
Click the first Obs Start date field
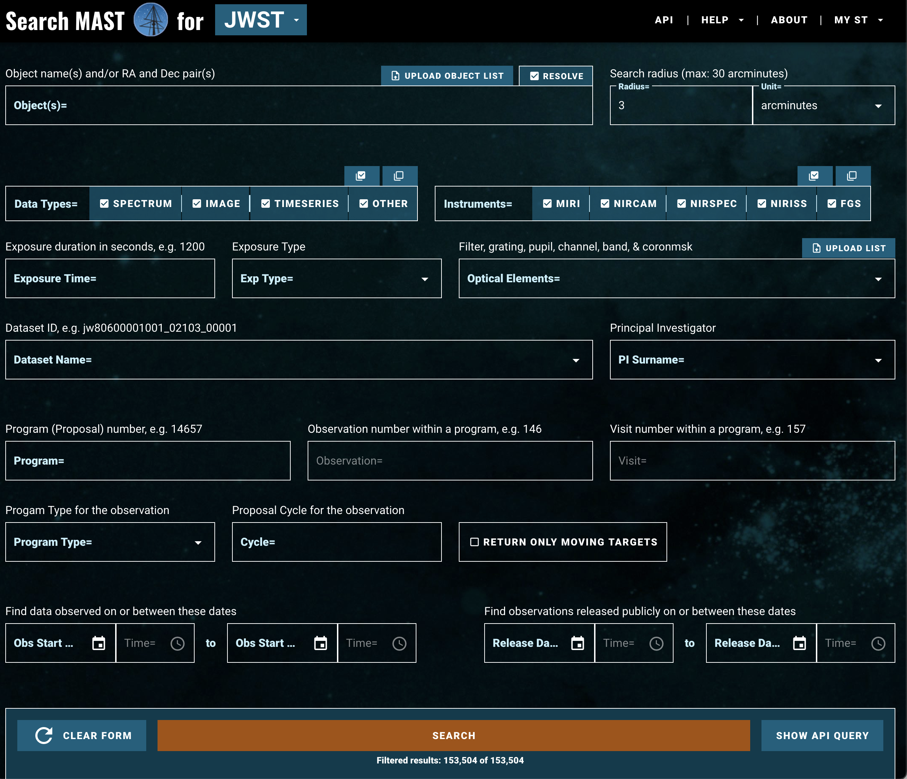(60, 643)
